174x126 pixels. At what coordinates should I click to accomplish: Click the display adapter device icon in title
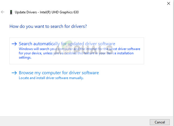coord(11,12)
